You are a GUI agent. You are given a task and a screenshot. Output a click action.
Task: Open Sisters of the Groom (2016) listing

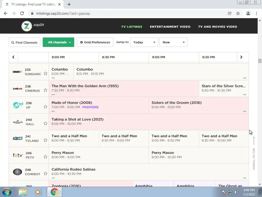[x=199, y=105]
